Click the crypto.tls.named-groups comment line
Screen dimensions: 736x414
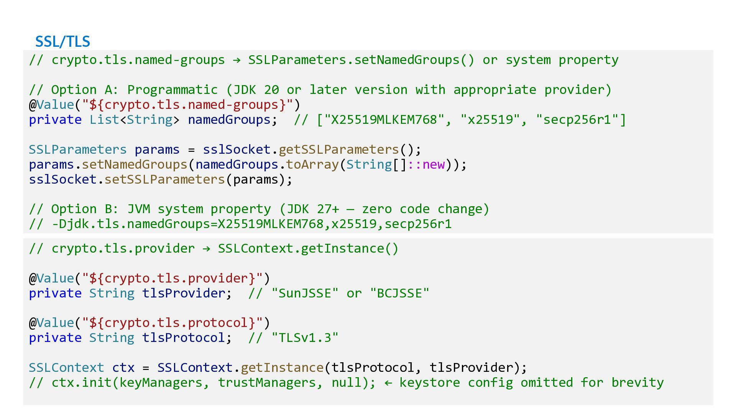point(323,60)
